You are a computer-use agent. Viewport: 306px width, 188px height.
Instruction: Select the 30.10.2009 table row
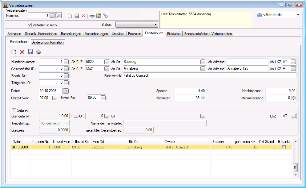pyautogui.click(x=151, y=147)
